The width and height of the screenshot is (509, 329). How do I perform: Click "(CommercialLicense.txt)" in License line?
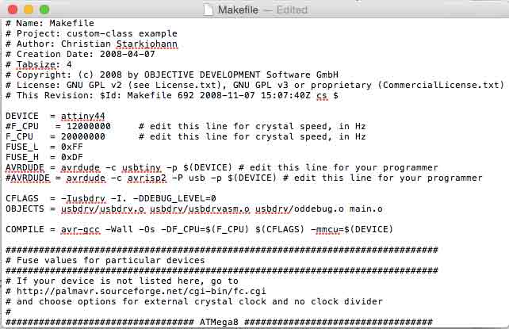tap(441, 86)
